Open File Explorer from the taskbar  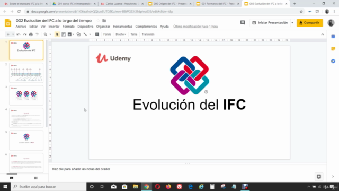[x=136, y=186]
